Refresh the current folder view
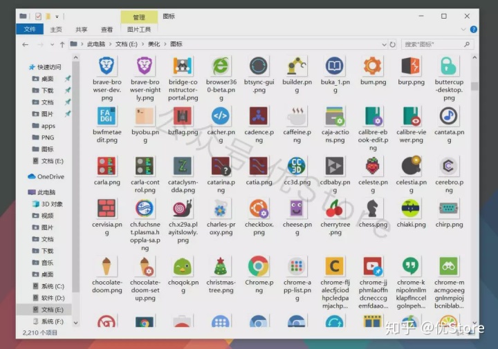The image size is (498, 349). (393, 44)
